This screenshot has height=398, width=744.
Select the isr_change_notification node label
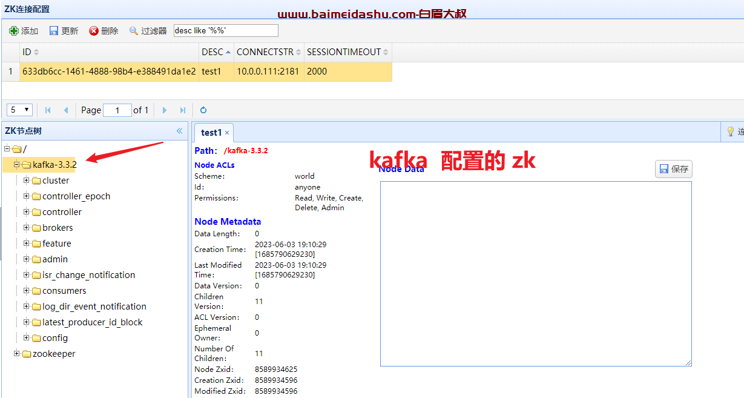(x=89, y=275)
